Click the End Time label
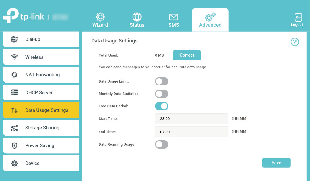 [x=107, y=132]
